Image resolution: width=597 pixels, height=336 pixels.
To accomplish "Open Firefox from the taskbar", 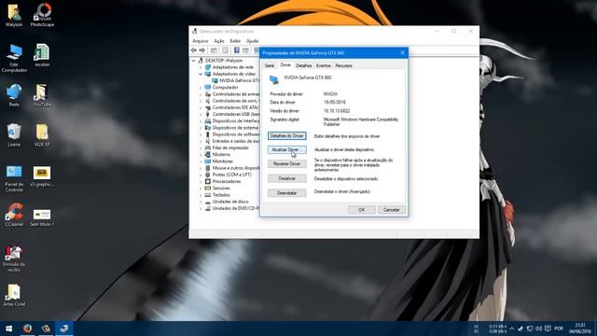I will pos(27,329).
